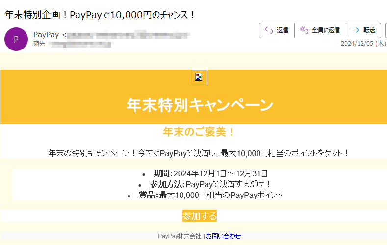
Task: Click the broken image placeholder icon
Action: click(200, 77)
